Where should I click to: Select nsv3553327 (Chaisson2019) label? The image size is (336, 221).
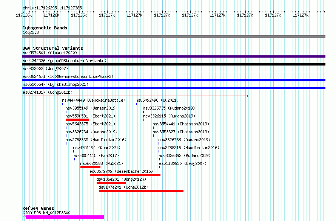tap(181, 132)
